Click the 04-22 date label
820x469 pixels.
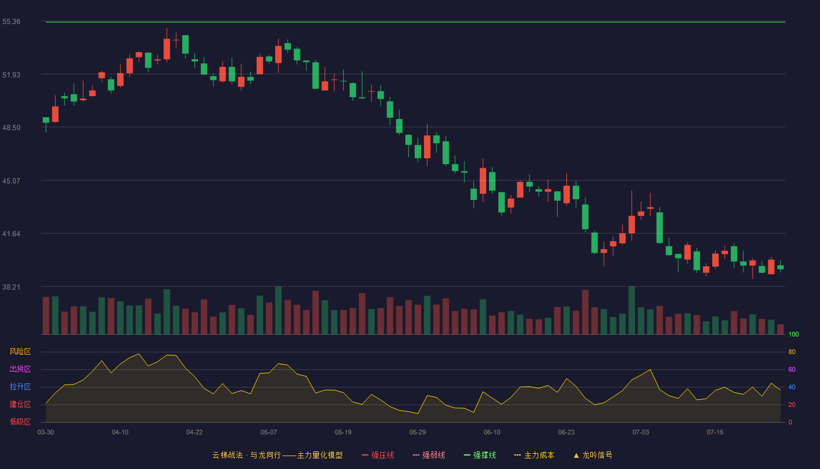point(194,432)
